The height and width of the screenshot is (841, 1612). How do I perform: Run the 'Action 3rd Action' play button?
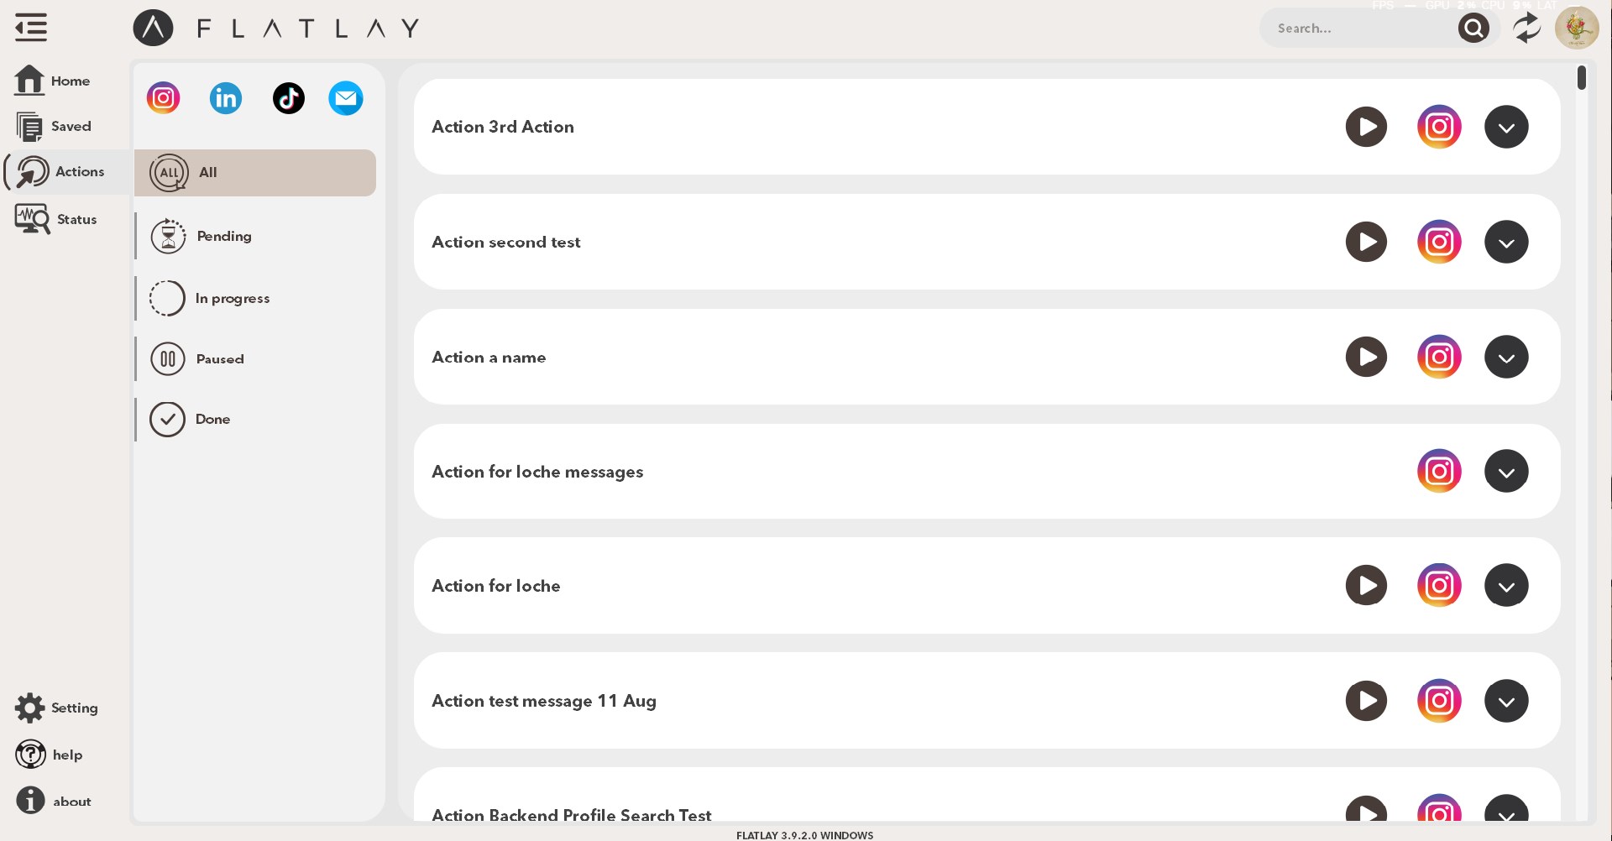1366,127
